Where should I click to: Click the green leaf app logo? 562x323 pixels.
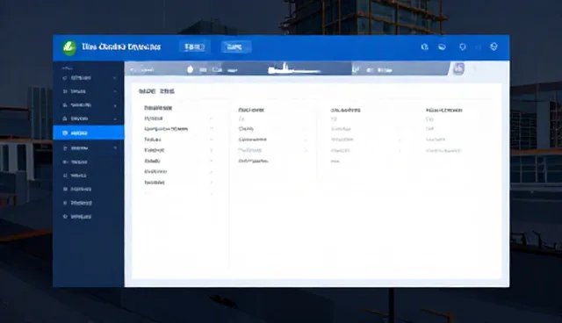(69, 47)
